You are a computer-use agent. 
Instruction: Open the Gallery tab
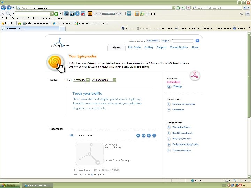tap(149, 47)
